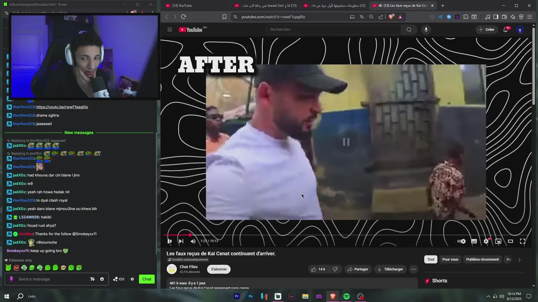Seek on the red video progress bar
Viewport: 538px width, 302px height.
(x=346, y=235)
